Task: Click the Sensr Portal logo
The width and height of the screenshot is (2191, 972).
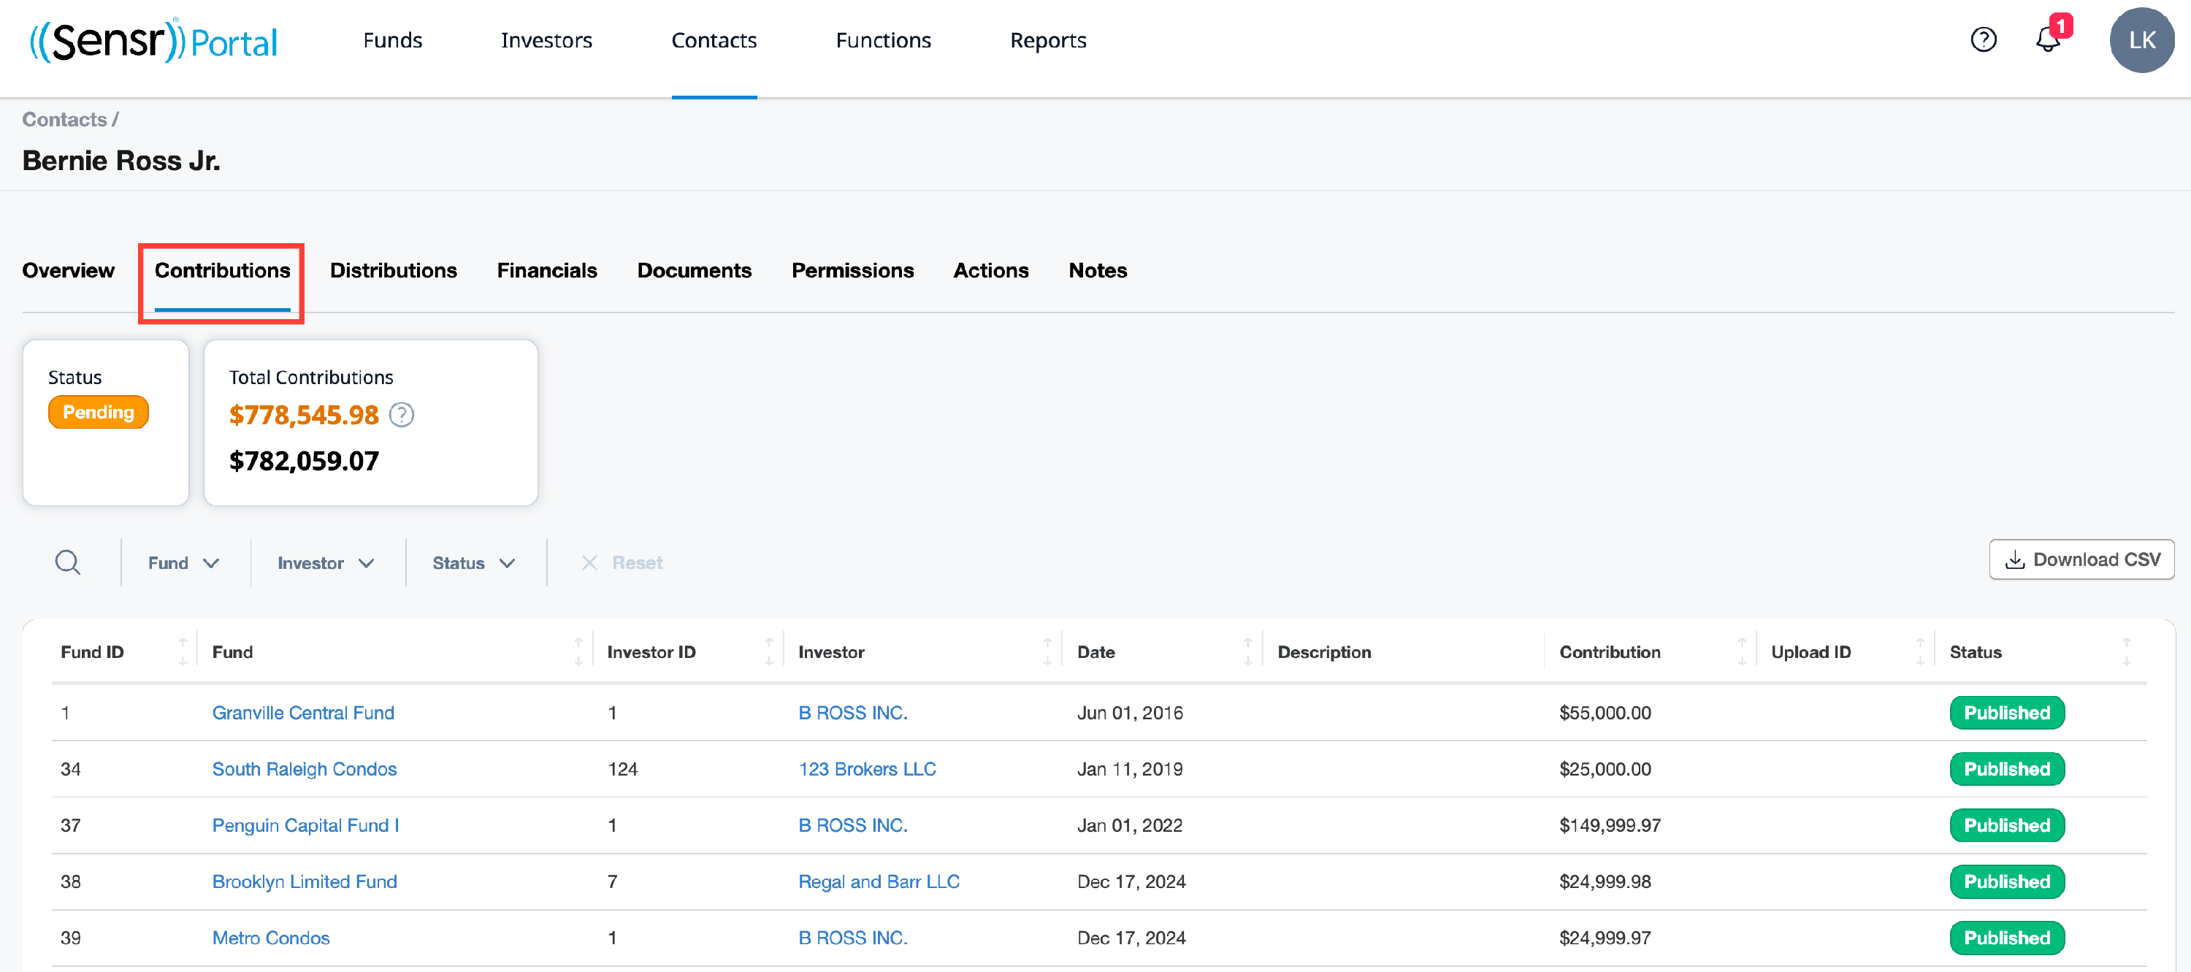Action: 153,41
